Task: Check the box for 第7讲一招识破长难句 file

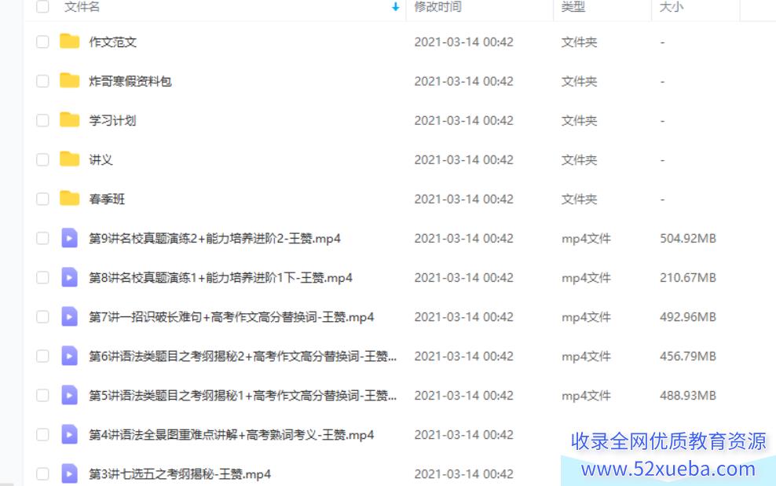Action: [42, 316]
